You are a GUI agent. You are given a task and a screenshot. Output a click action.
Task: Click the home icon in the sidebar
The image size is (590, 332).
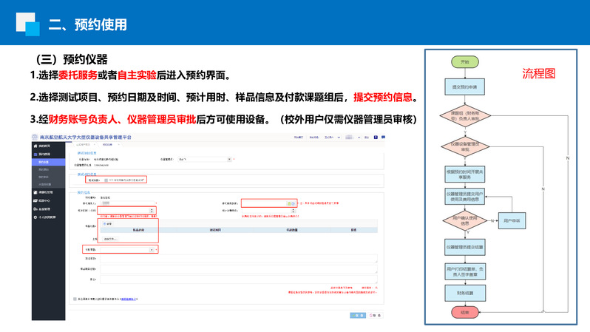point(35,147)
